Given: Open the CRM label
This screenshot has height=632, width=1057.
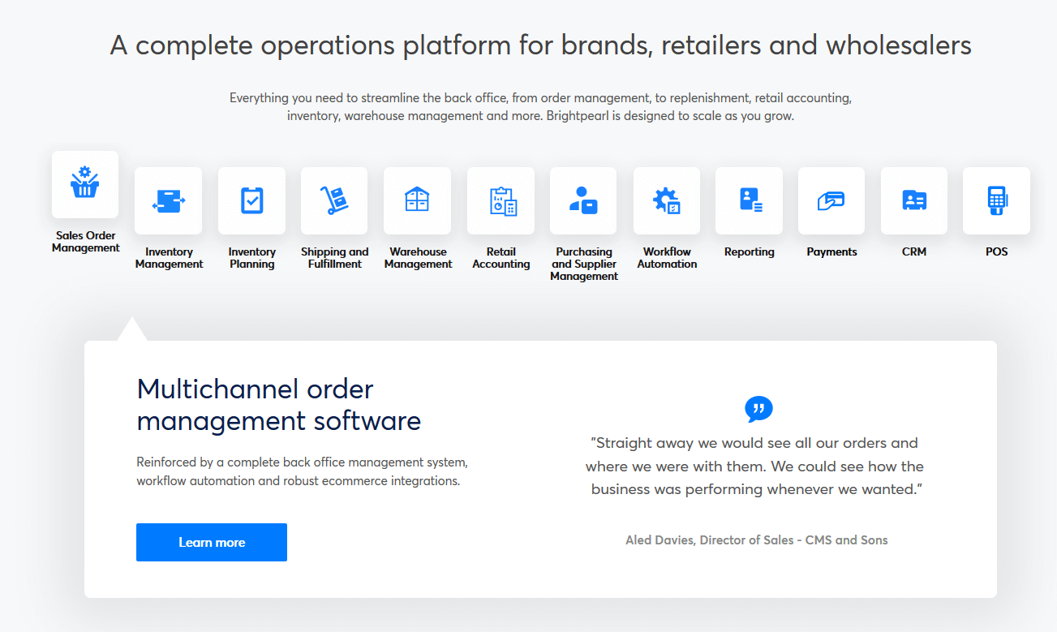Looking at the screenshot, I should [x=914, y=252].
